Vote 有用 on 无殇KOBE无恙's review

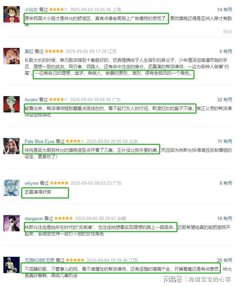click(x=228, y=260)
